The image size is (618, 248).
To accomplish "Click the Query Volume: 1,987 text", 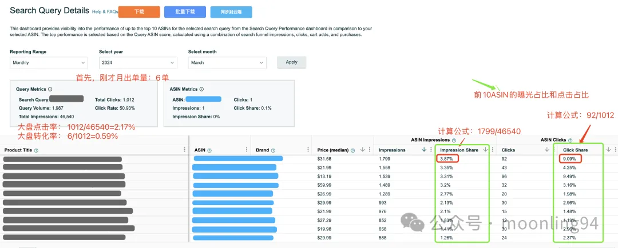I will [41, 108].
